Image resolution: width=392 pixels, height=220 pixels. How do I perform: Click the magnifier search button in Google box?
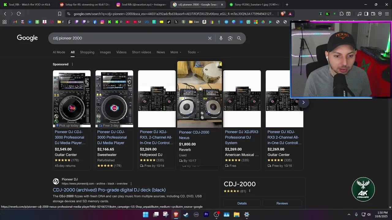[x=239, y=38]
